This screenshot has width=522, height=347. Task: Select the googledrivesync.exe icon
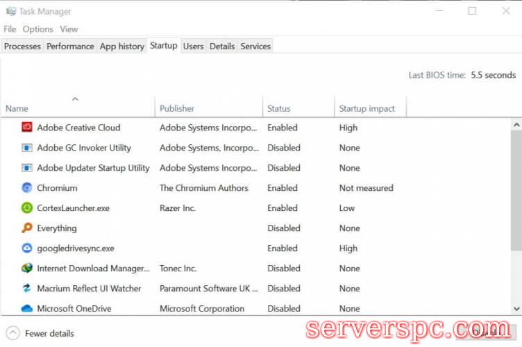[27, 248]
